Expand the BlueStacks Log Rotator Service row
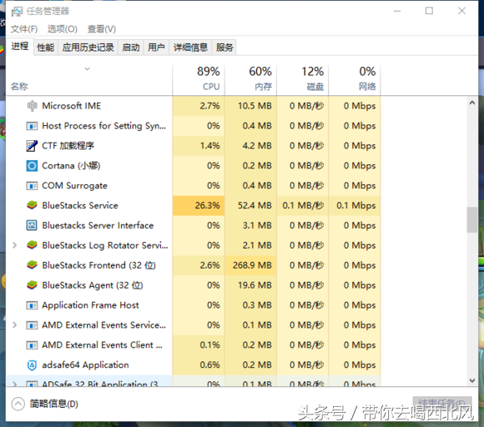484x427 pixels. click(14, 245)
